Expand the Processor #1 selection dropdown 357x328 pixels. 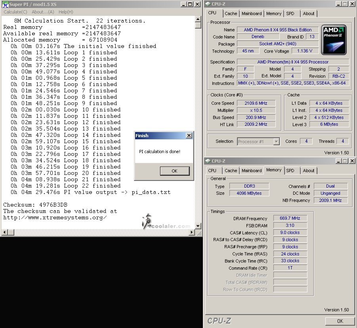(x=276, y=142)
